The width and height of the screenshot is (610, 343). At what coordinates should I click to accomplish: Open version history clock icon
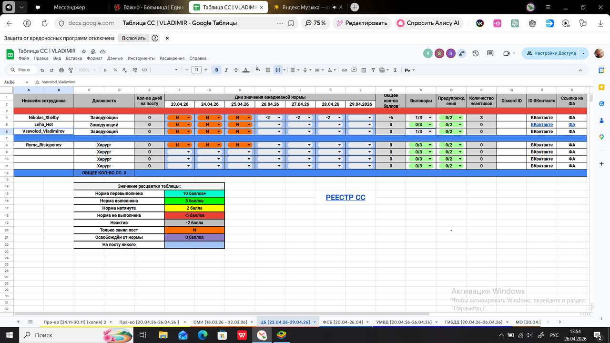coord(476,53)
